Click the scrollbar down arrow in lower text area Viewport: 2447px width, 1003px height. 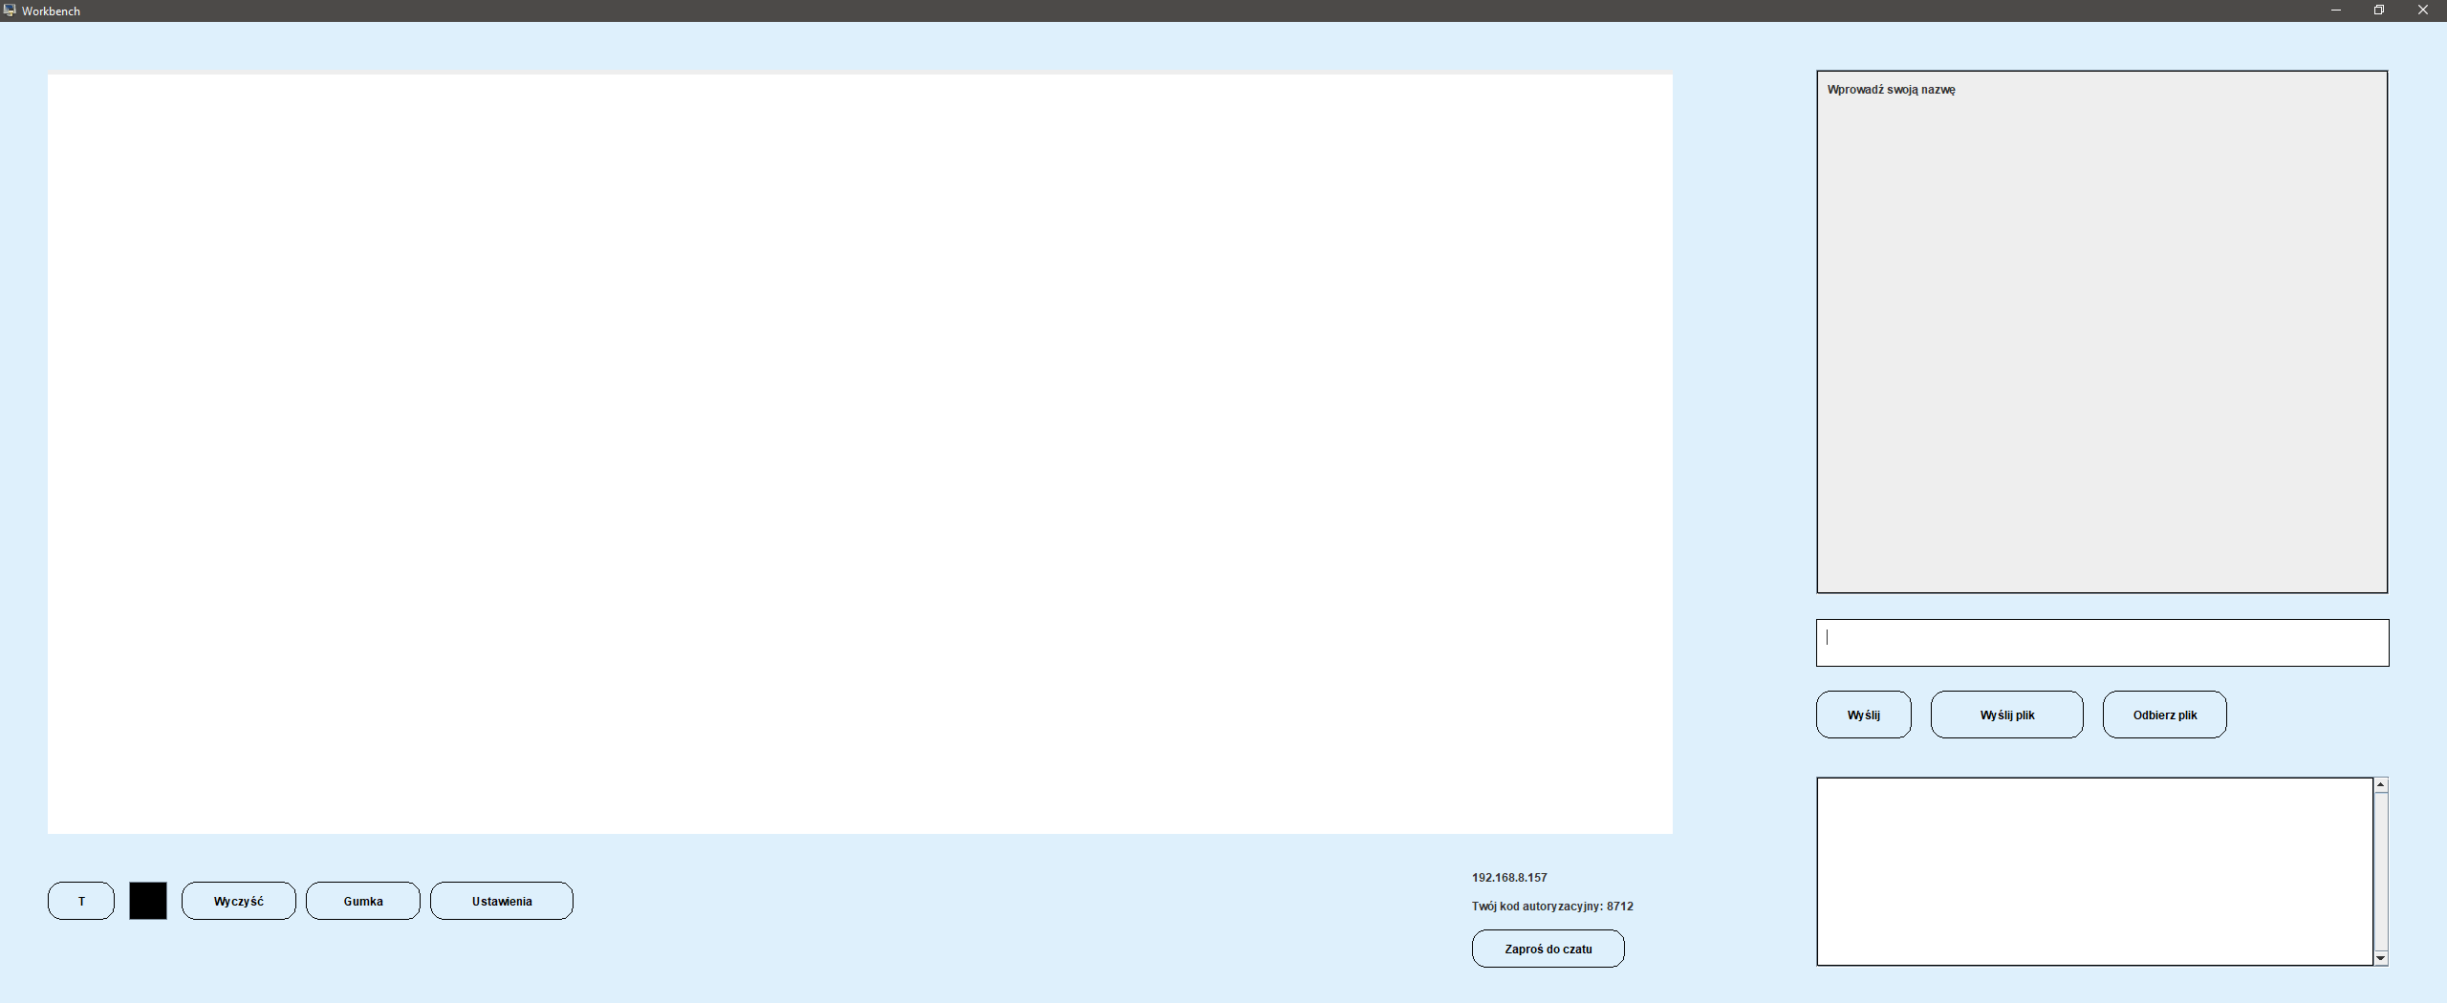pos(2381,958)
